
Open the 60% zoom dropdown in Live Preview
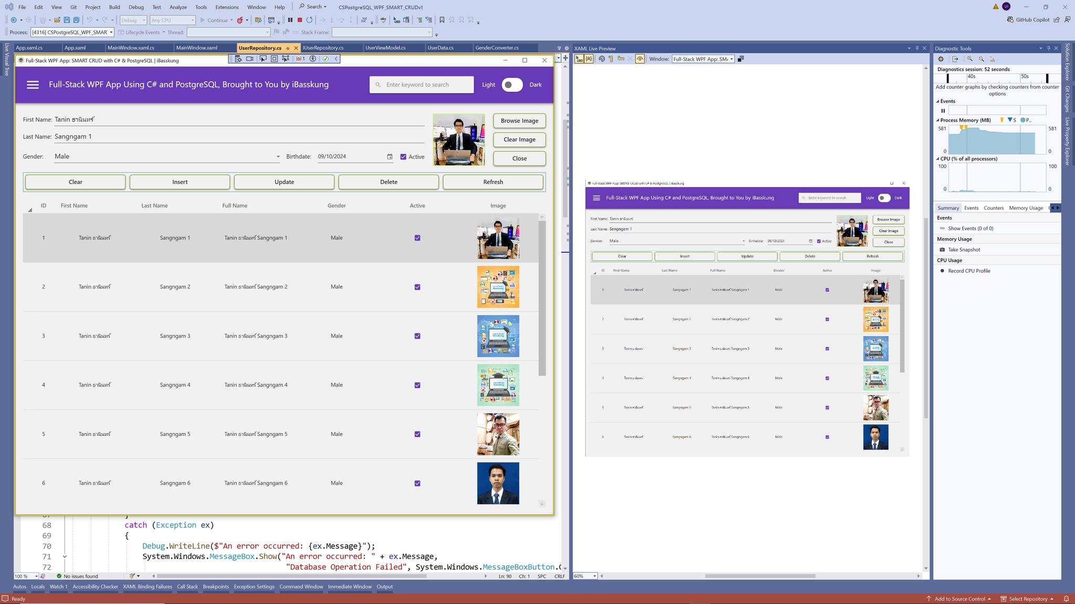coord(585,576)
